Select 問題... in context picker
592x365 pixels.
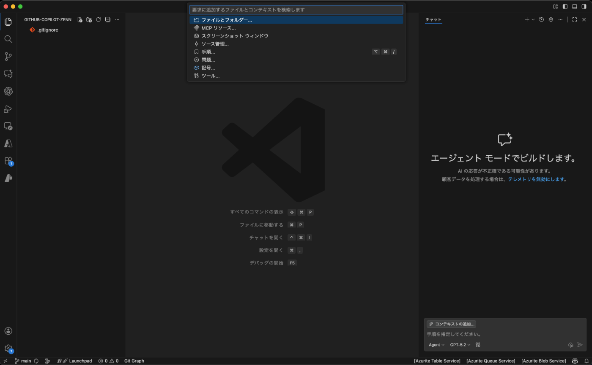[x=296, y=60]
